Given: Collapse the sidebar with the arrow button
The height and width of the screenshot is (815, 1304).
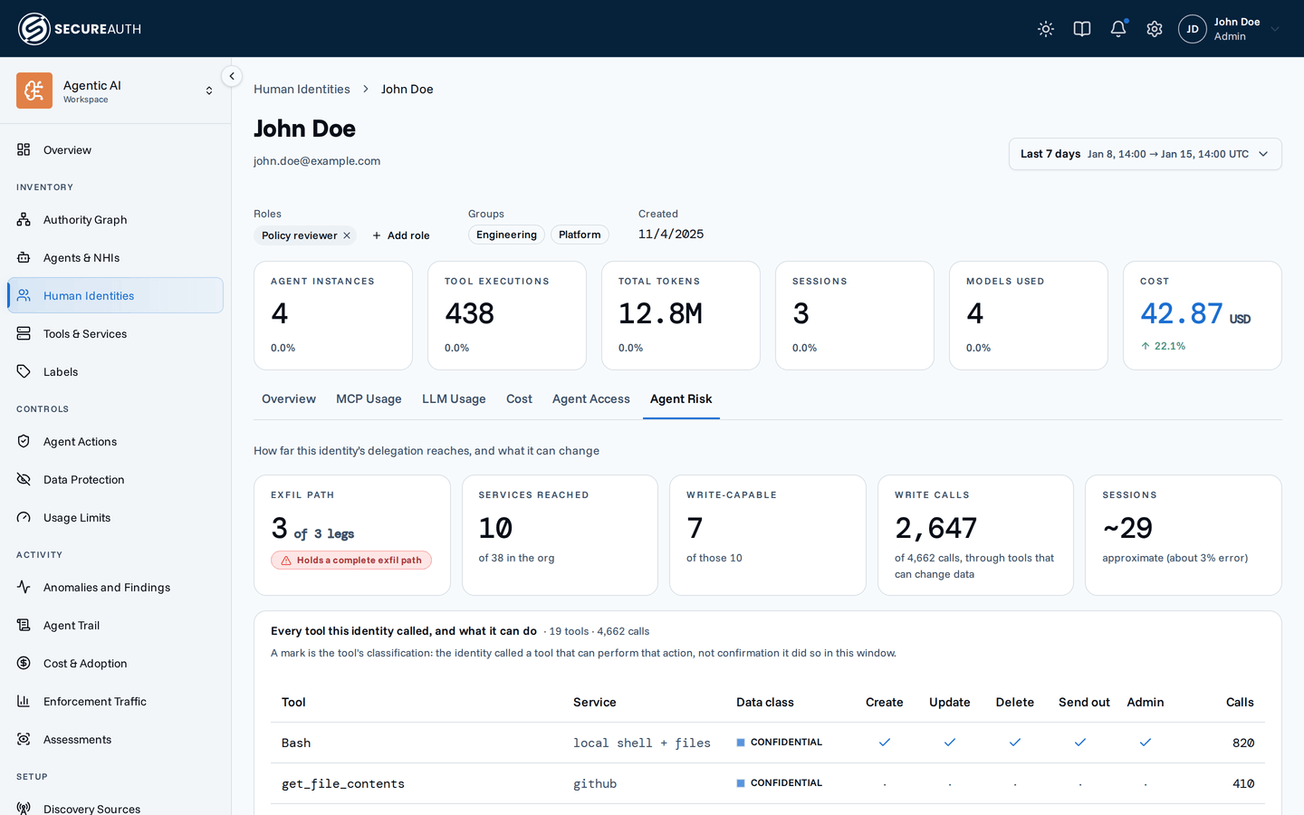Looking at the screenshot, I should [232, 76].
